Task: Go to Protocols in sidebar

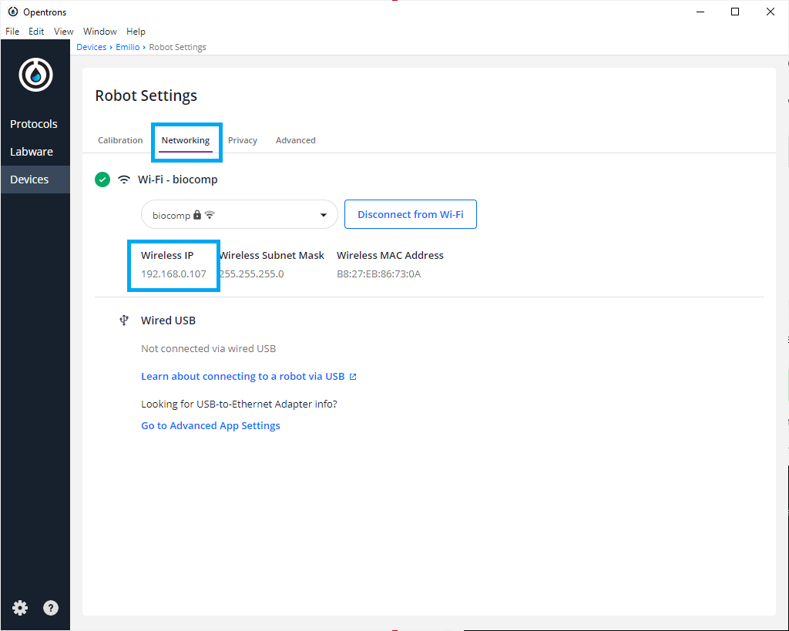Action: pos(34,124)
